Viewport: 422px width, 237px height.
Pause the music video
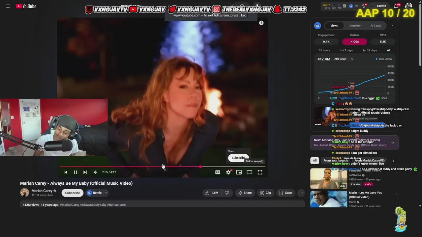point(75,172)
